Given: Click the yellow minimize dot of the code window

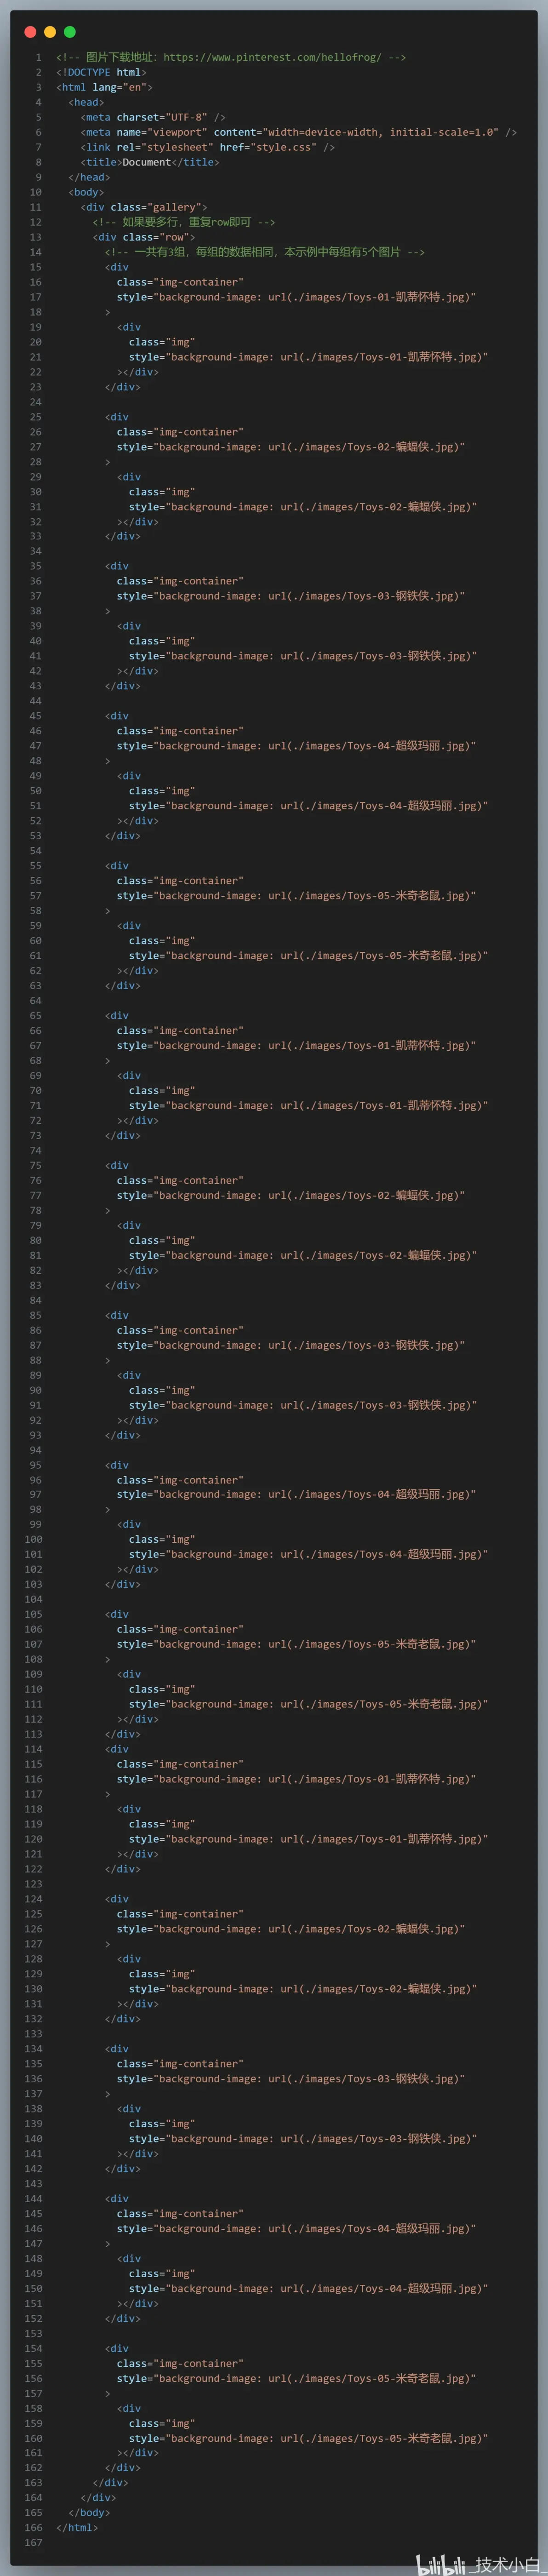Looking at the screenshot, I should pyautogui.click(x=50, y=32).
